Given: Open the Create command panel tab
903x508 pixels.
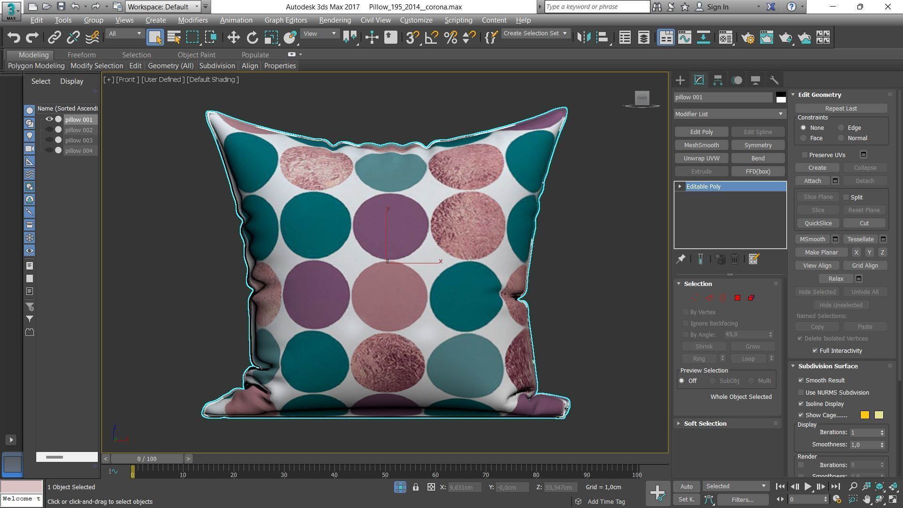Looking at the screenshot, I should point(680,80).
